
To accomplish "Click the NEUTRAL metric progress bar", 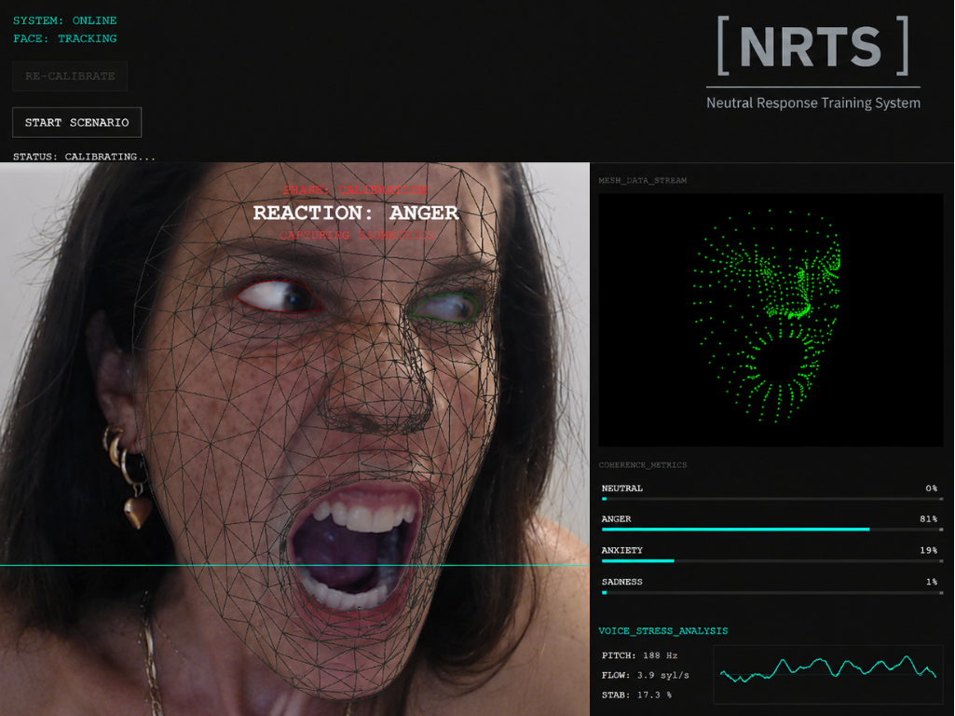I will point(771,499).
